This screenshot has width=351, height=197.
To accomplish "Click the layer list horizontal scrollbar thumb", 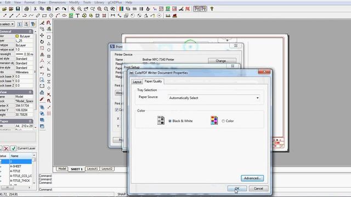I will pyautogui.click(x=7, y=187).
